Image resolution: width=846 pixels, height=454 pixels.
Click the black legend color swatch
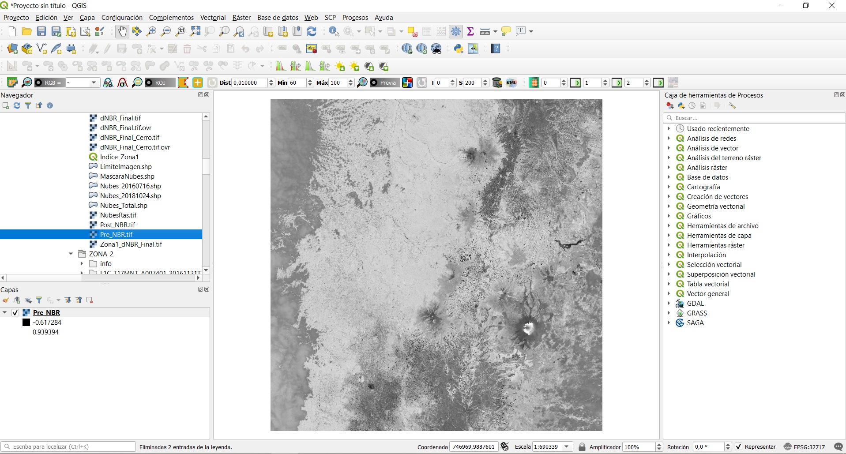point(26,323)
